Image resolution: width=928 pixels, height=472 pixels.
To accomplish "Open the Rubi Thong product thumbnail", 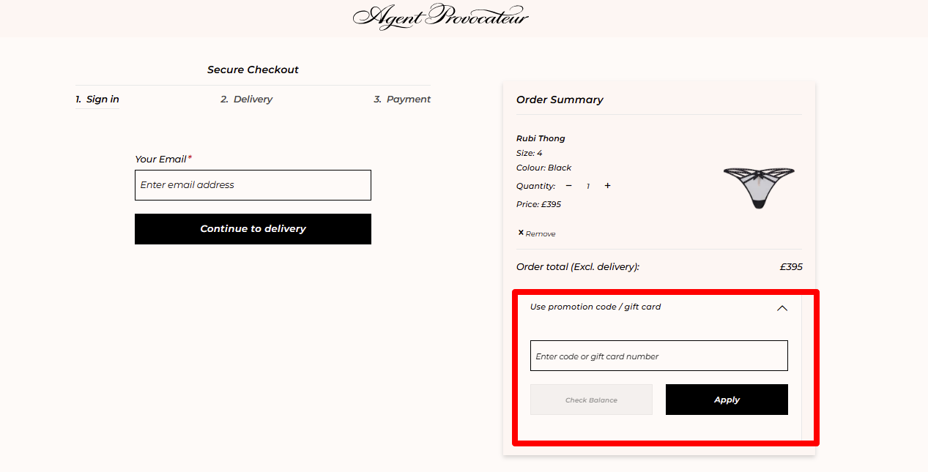I will point(759,187).
